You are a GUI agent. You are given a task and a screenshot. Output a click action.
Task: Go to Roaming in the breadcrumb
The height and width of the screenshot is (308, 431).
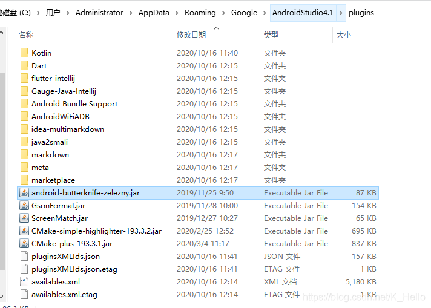[200, 13]
